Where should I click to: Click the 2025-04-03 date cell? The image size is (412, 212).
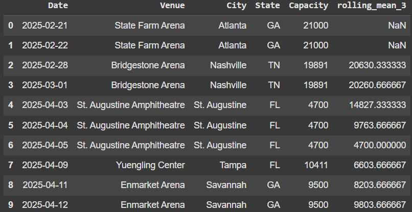pyautogui.click(x=45, y=105)
